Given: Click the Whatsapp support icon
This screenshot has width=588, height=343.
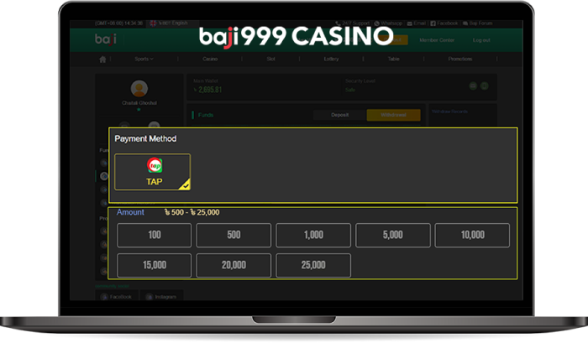Looking at the screenshot, I should tap(377, 23).
